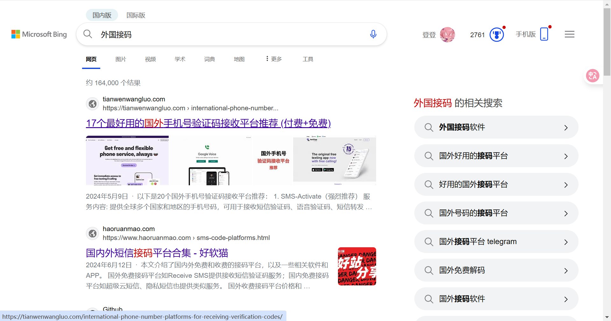Image resolution: width=611 pixels, height=321 pixels.
Task: Open the 17个最好用的国外手机号 result link
Action: tap(208, 123)
